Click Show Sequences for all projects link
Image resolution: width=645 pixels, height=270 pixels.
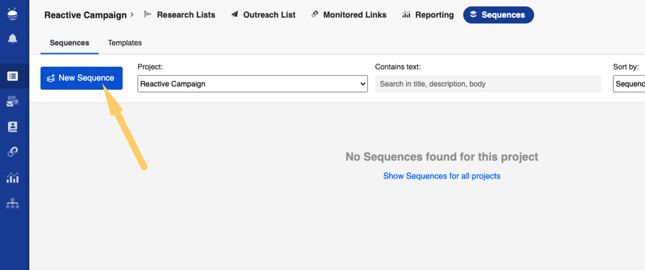(x=441, y=176)
